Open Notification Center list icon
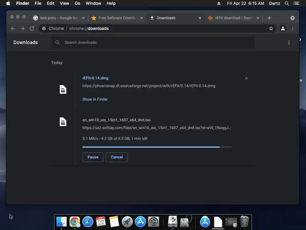 [x=296, y=3]
